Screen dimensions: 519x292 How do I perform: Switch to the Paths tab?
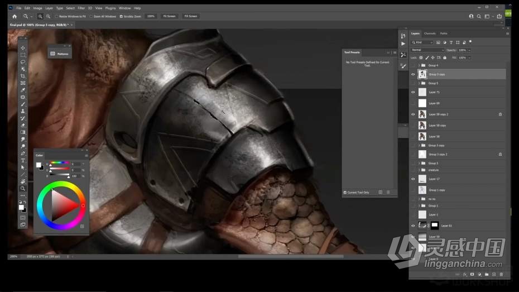click(x=444, y=33)
